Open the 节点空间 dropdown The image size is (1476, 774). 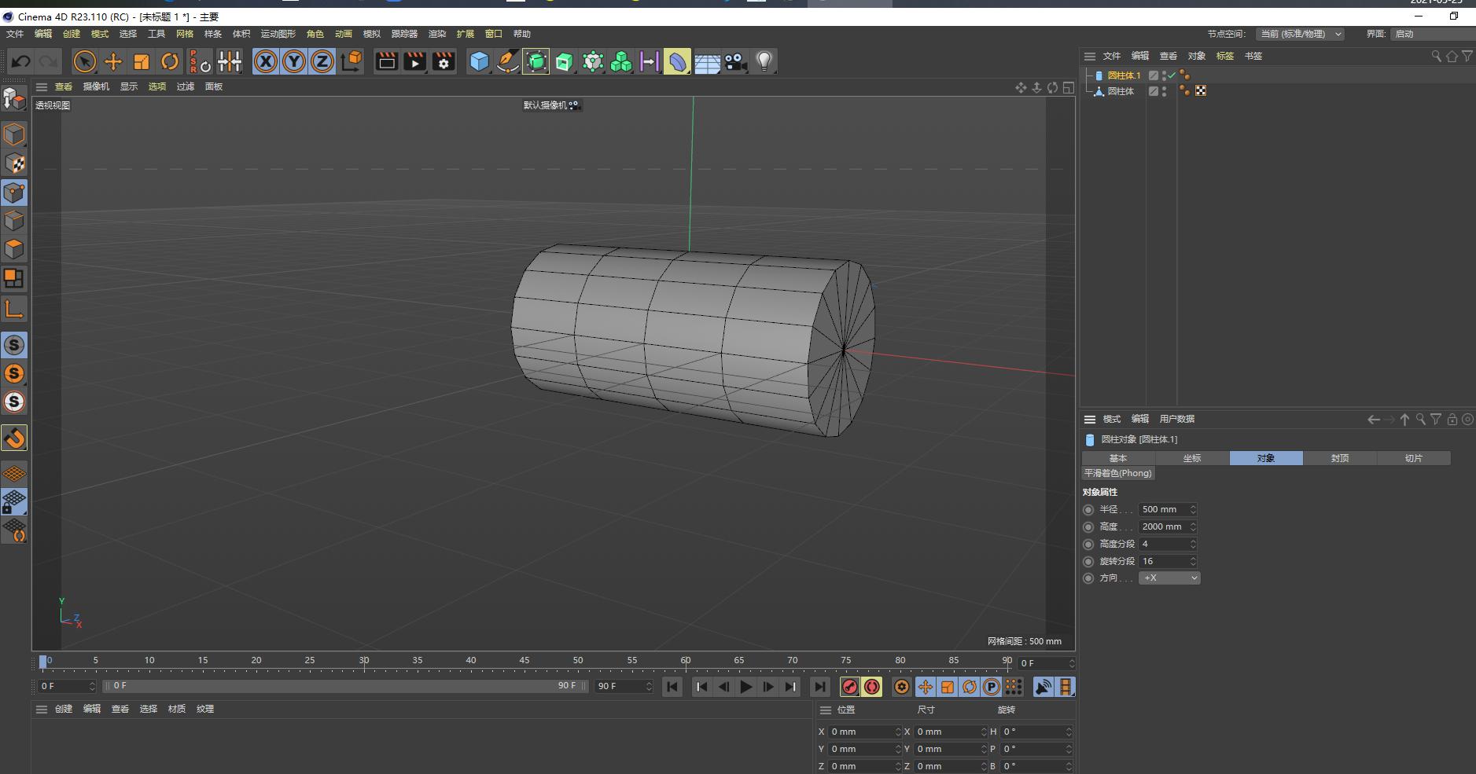(x=1300, y=34)
